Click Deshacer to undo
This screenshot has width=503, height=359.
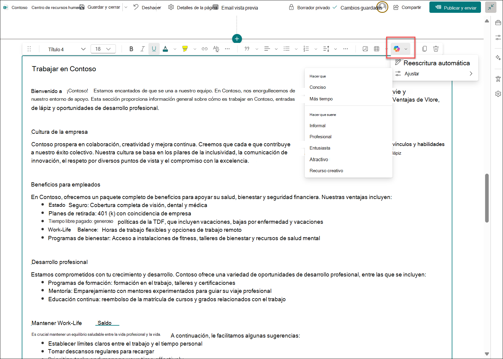tap(147, 7)
